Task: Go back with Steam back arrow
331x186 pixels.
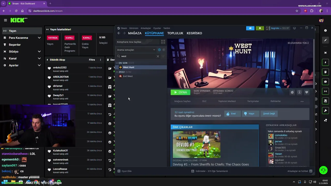Action: [119, 33]
